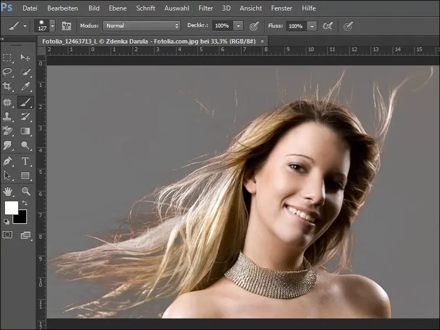Enable airbrush build-up mode

coord(327,26)
